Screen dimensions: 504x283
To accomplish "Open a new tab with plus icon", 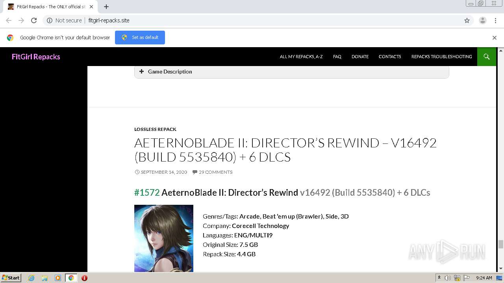I will click(106, 7).
